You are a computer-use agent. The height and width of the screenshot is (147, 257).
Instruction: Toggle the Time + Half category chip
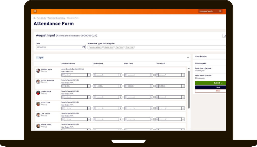click(130, 47)
